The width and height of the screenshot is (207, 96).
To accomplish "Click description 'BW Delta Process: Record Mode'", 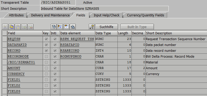I will (170, 57).
